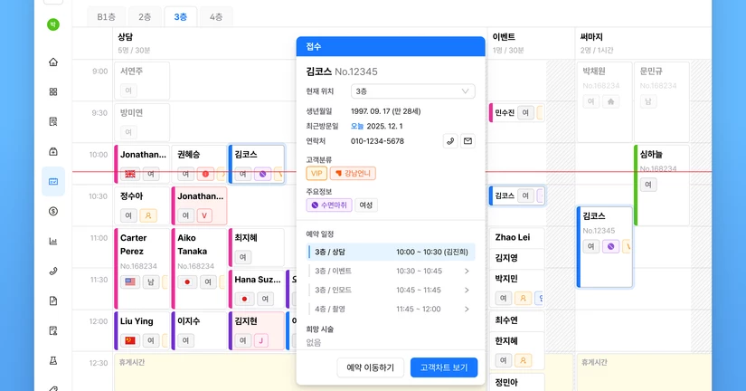746x391 pixels.
Task: Open the 김코스 card in 상담 column
Action: click(x=257, y=164)
